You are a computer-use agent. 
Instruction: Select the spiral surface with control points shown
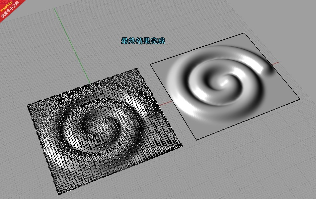pyautogui.click(x=105, y=131)
